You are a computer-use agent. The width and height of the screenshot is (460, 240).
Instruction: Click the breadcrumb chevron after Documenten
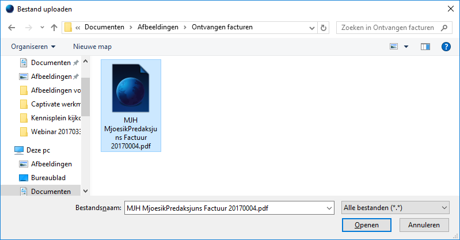pyautogui.click(x=131, y=28)
